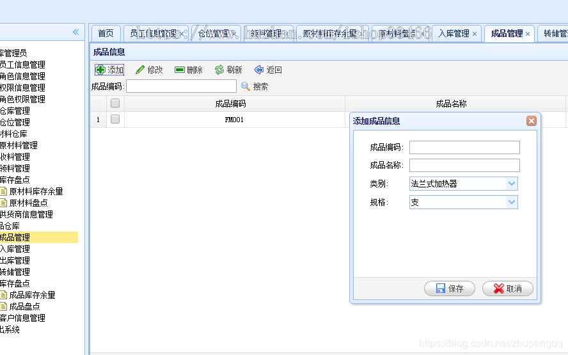This screenshot has height=355, width=568.
Task: Click the red X icon on the 取消 button
Action: tap(499, 288)
